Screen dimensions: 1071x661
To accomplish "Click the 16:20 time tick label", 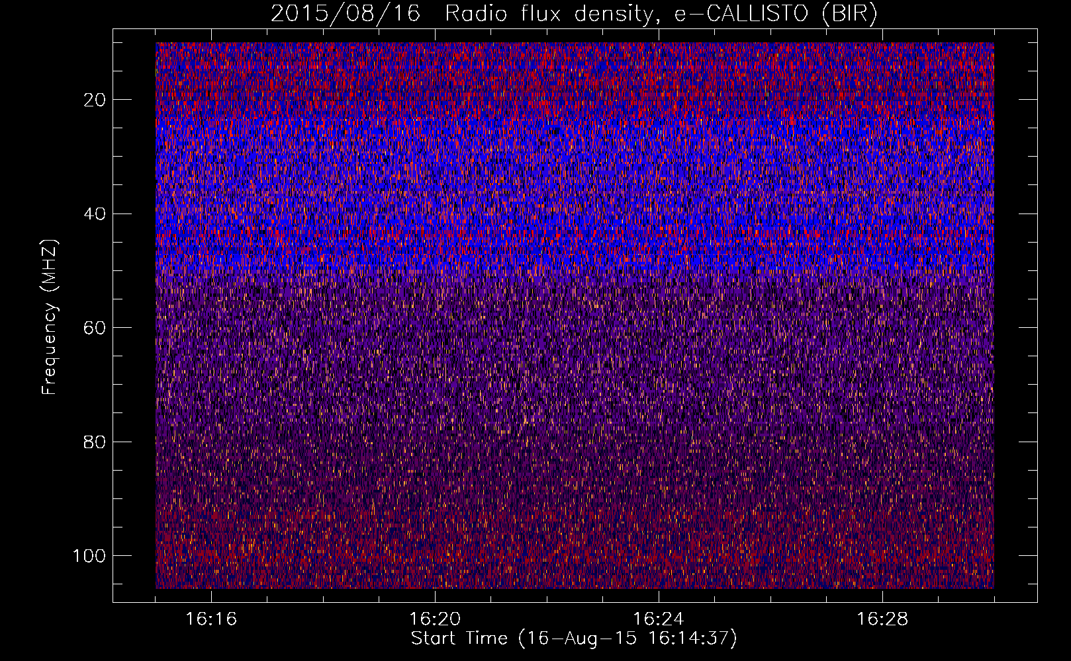I will 435,619.
